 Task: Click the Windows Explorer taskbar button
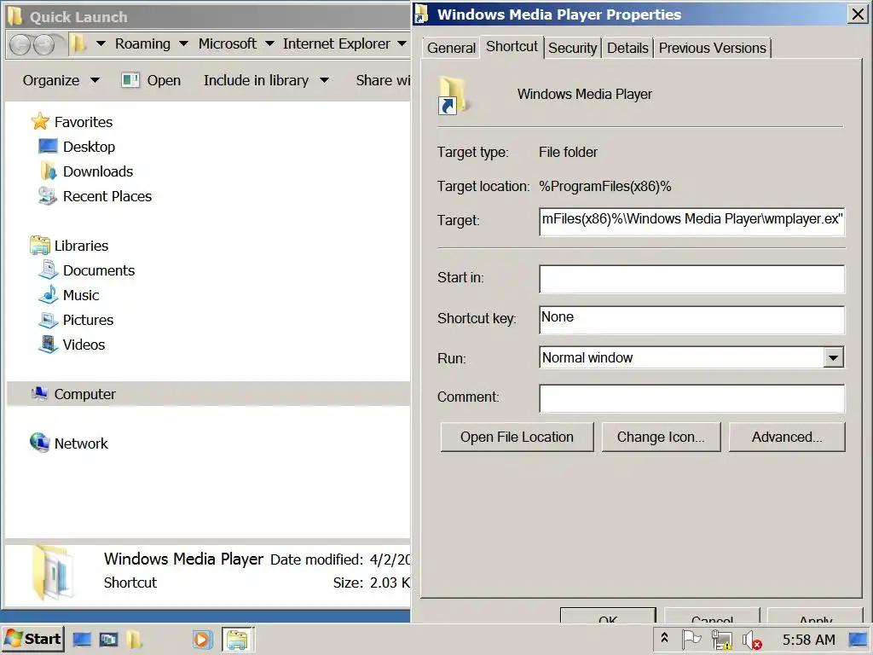click(x=238, y=640)
